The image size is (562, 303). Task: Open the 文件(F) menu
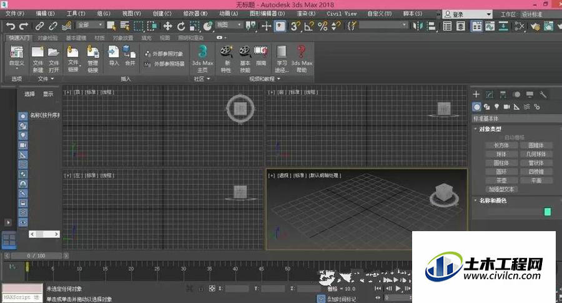point(15,14)
